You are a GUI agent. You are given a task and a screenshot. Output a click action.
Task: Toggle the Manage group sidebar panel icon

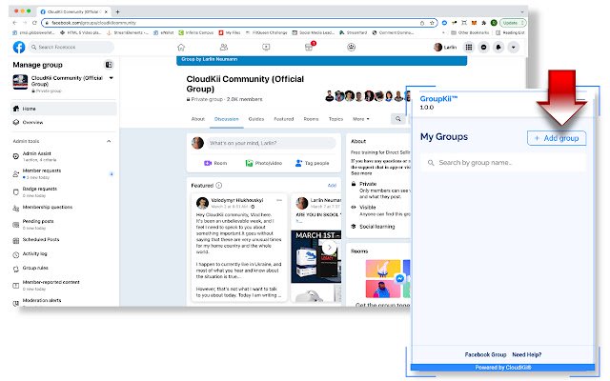[x=109, y=65]
